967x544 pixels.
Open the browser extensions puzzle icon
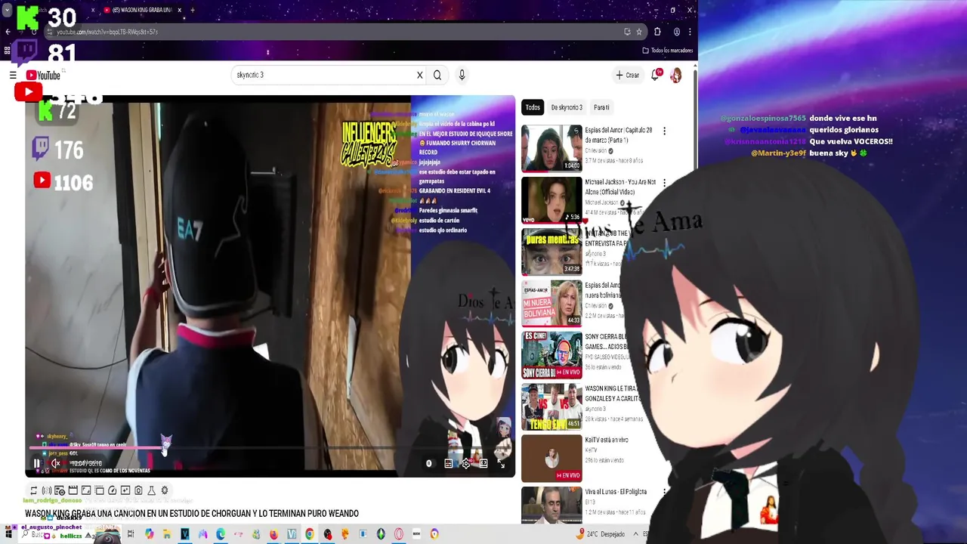tap(657, 32)
